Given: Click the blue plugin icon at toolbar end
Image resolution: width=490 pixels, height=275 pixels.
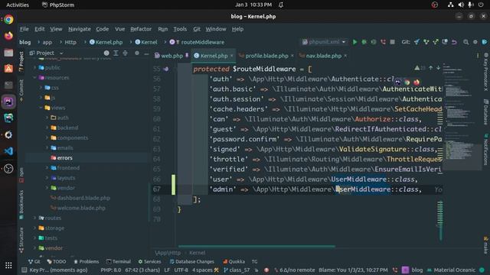Looking at the screenshot, I should 485,42.
